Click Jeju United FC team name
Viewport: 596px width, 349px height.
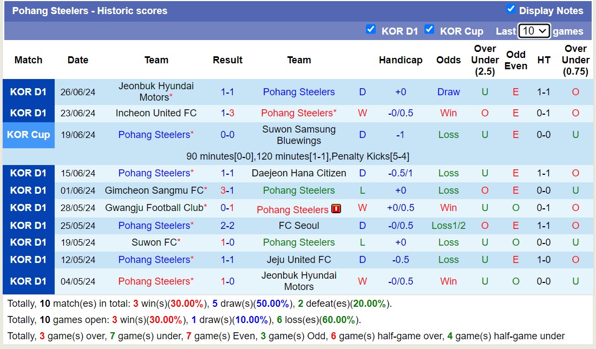tap(299, 260)
